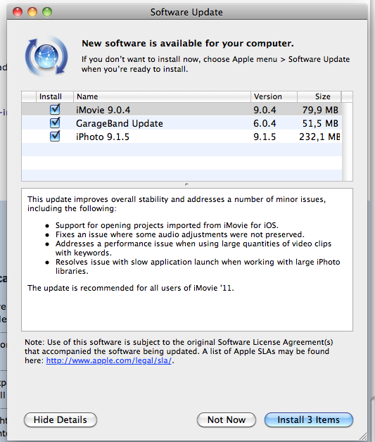
Task: Click the 9.0.4 version cell
Action: (265, 110)
